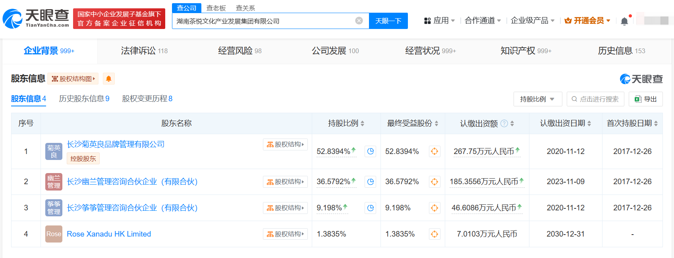Click the 天眼一下 search button
674x258 pixels.
pyautogui.click(x=388, y=21)
